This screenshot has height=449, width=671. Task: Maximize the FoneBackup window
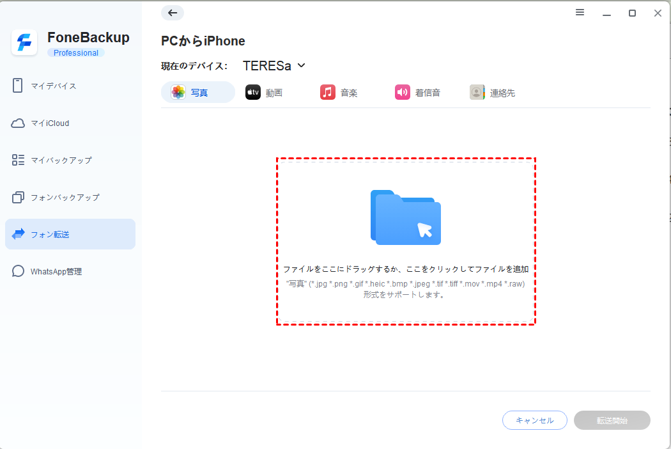point(632,13)
